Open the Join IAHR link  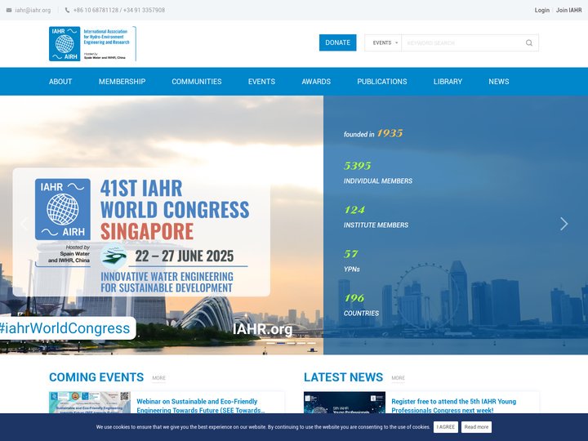coord(569,10)
